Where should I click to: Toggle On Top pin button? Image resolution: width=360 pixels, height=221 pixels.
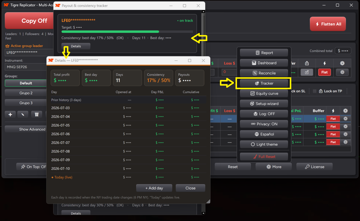pyautogui.click(x=32, y=167)
